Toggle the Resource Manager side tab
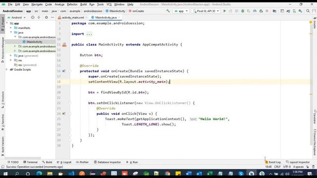The width and height of the screenshot is (317, 178). [2, 49]
